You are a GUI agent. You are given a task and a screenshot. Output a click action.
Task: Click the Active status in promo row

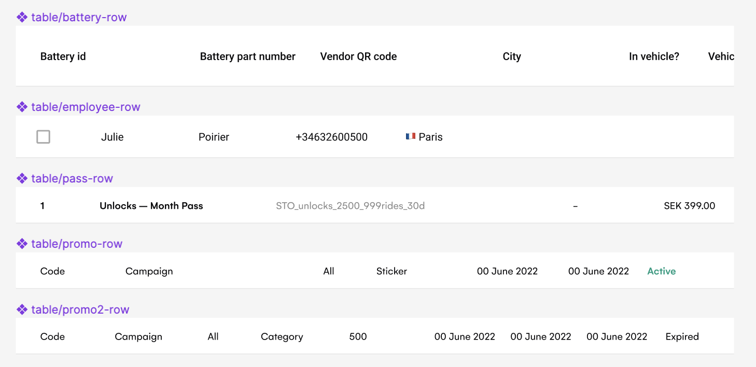662,271
